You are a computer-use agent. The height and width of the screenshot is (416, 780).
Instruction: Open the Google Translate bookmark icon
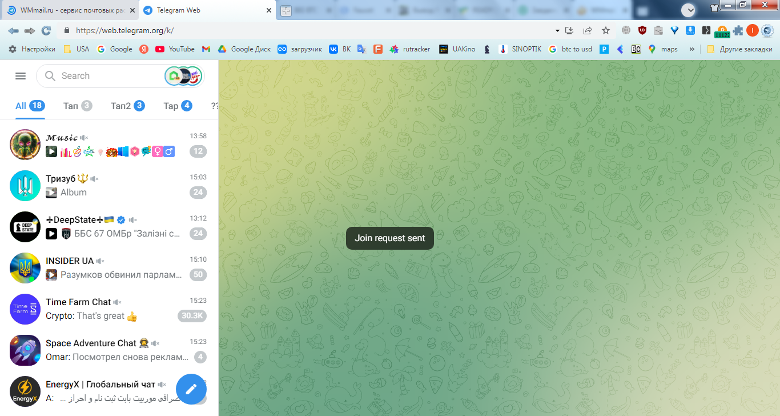coord(361,49)
